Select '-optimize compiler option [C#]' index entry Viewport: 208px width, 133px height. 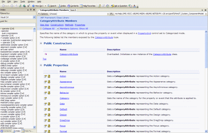click(x=13, y=119)
